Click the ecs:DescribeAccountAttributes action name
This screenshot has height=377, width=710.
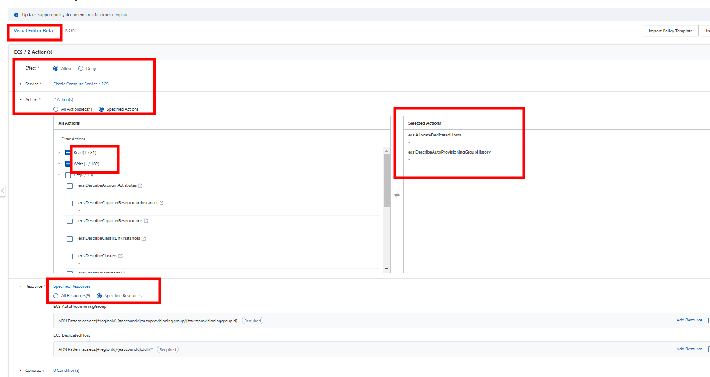click(x=108, y=185)
